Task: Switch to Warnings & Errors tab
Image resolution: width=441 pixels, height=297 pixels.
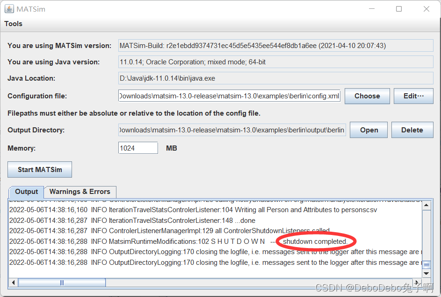Action: coord(80,192)
